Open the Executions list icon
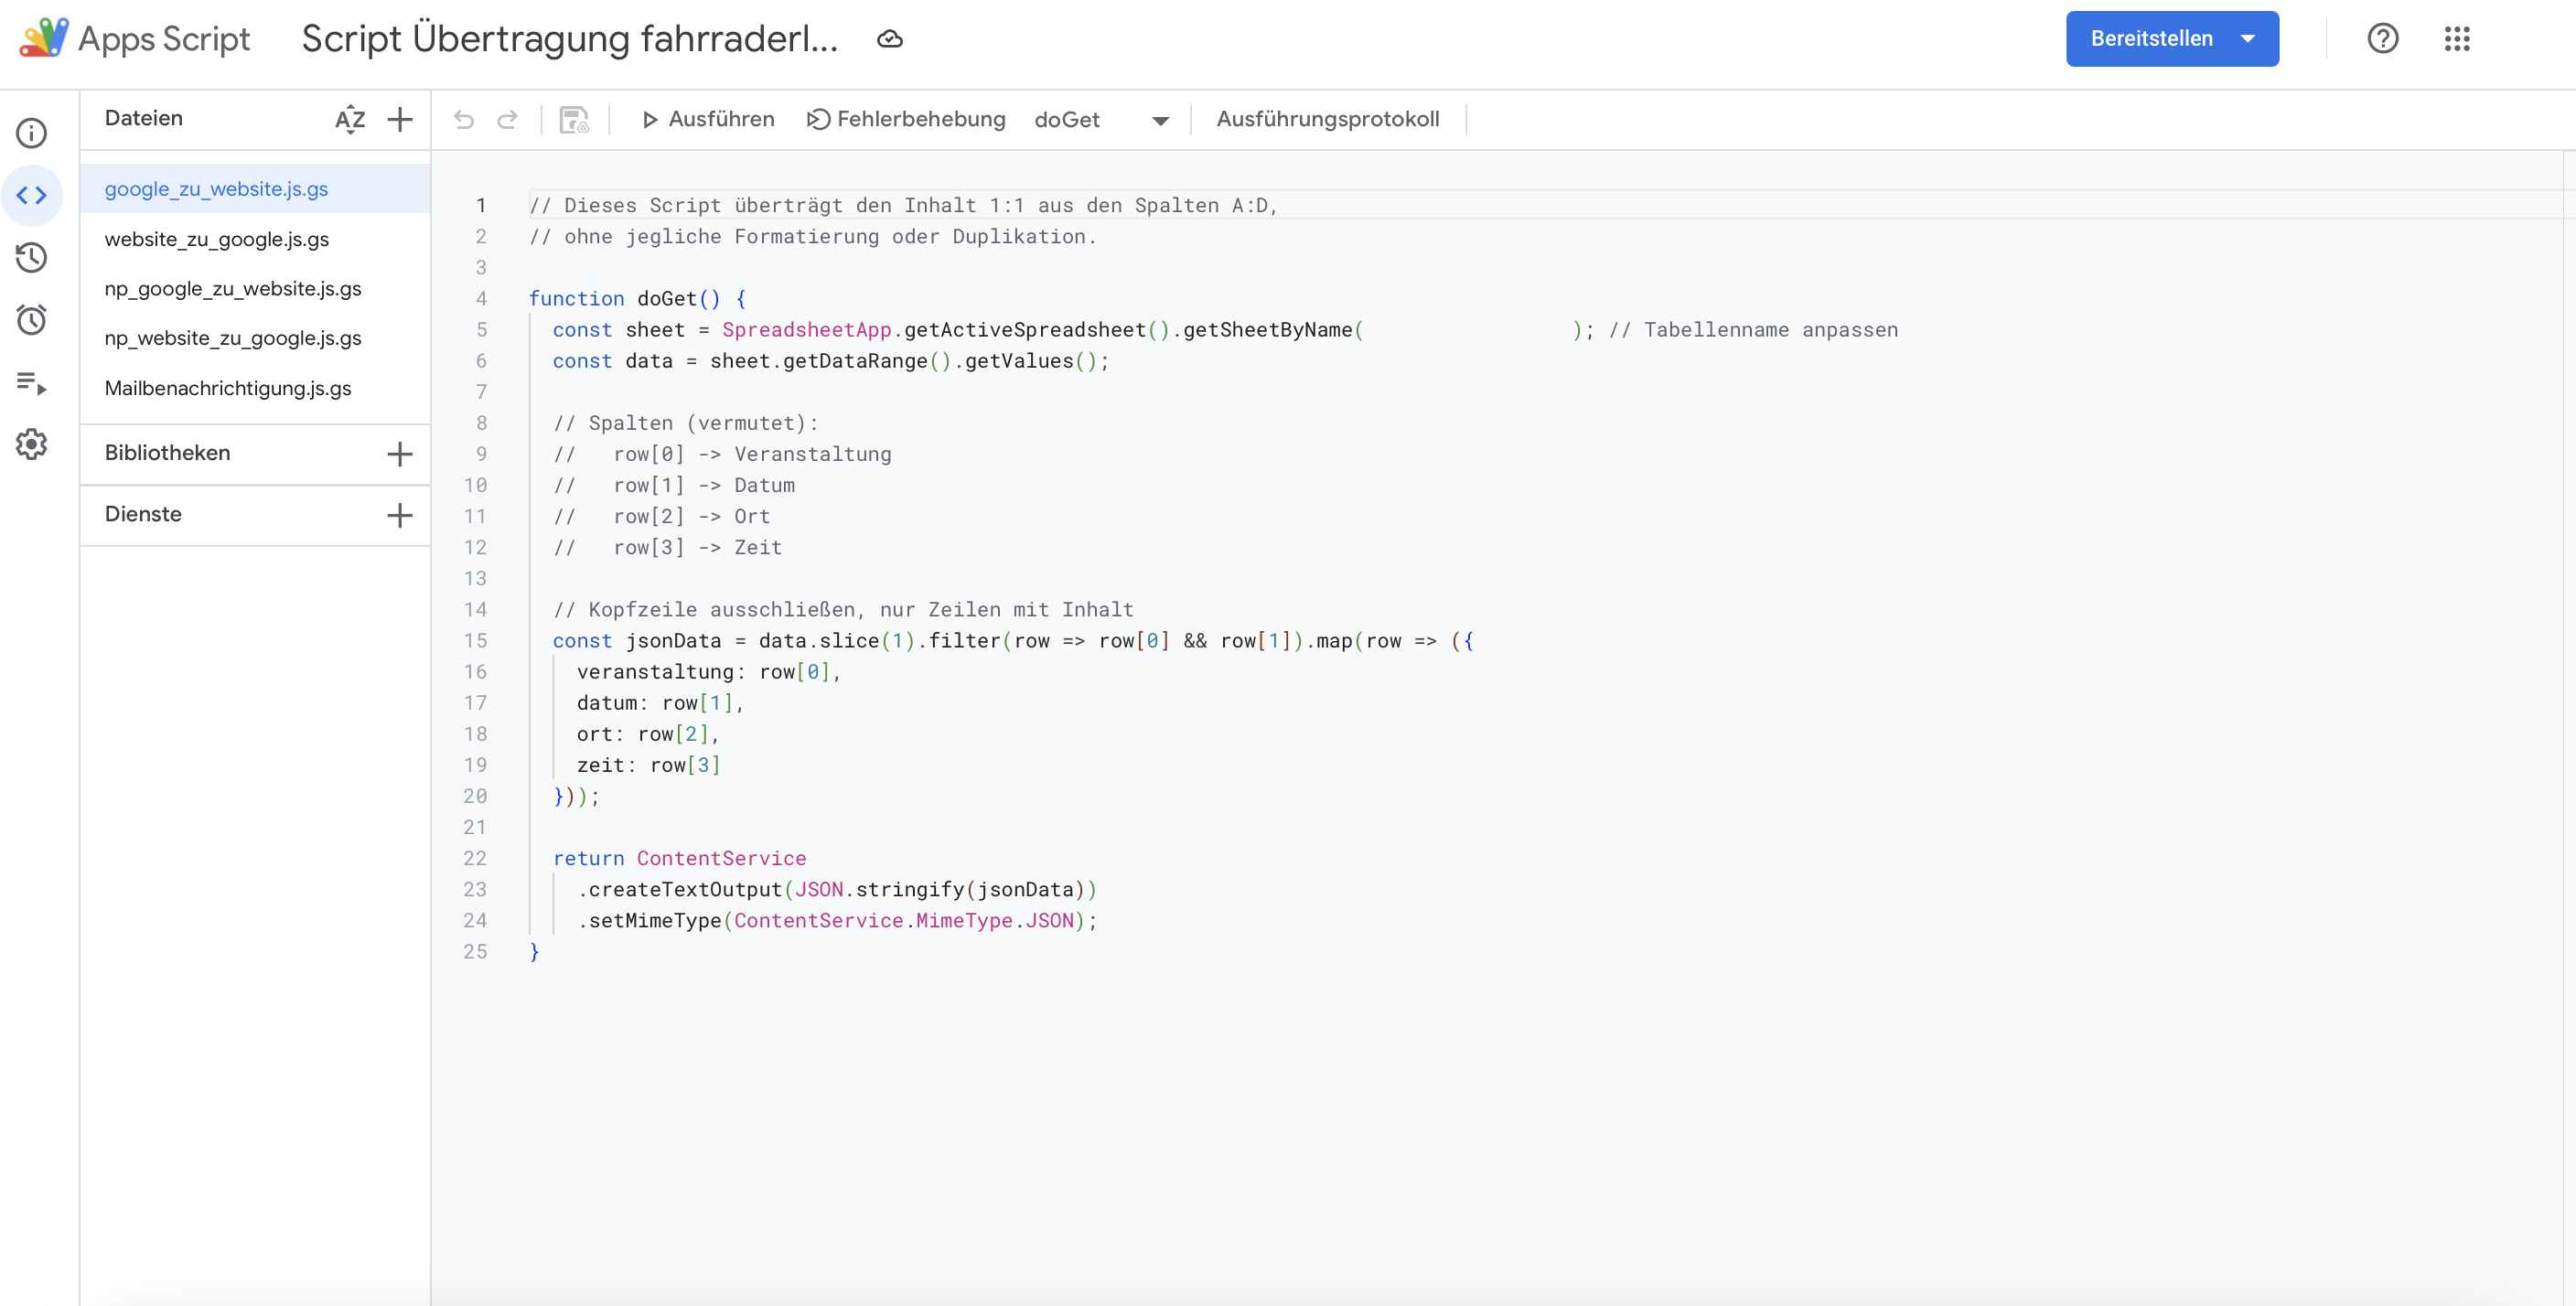 32,382
